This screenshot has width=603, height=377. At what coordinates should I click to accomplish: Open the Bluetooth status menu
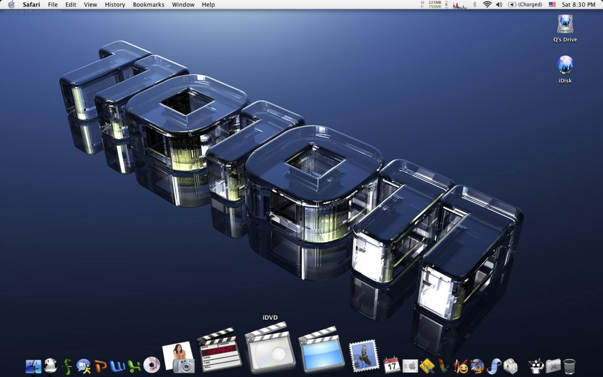[474, 5]
